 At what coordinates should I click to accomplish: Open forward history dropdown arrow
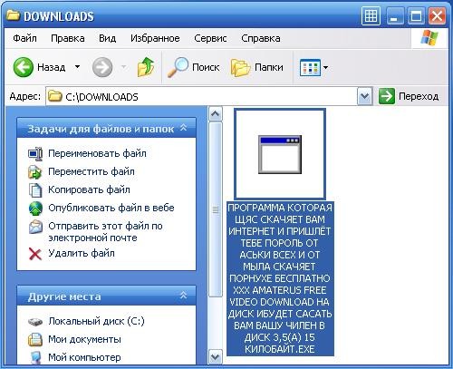coord(123,67)
